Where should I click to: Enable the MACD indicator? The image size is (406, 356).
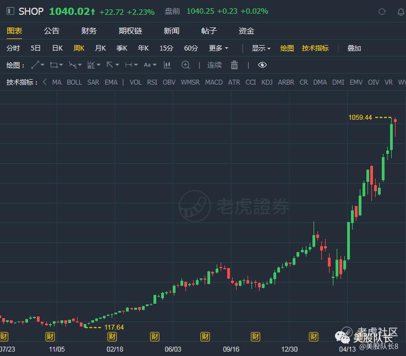pos(214,82)
